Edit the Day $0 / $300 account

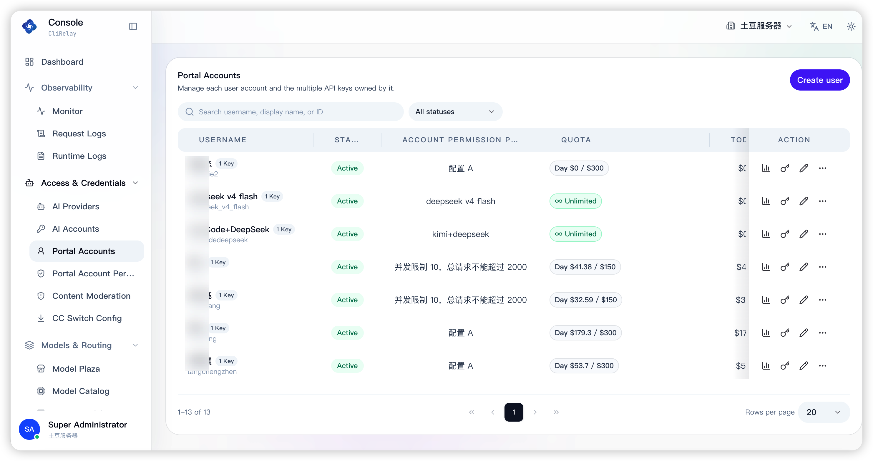point(804,168)
